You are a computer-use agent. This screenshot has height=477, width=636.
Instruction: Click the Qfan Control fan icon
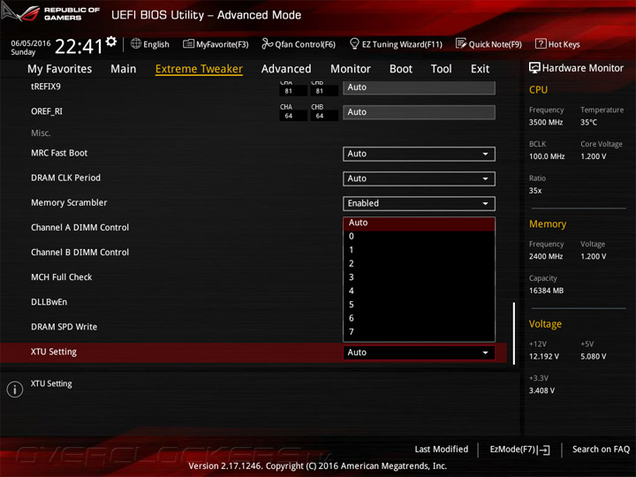(x=267, y=43)
